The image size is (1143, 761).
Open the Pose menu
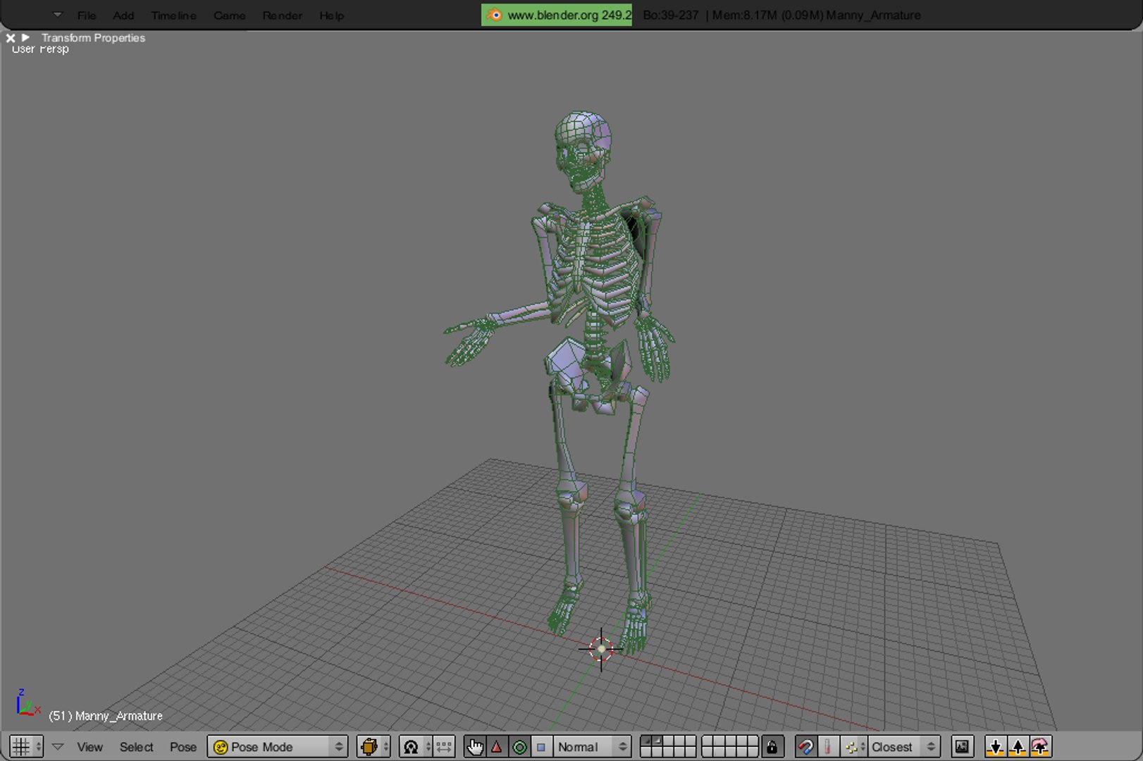coord(183,747)
